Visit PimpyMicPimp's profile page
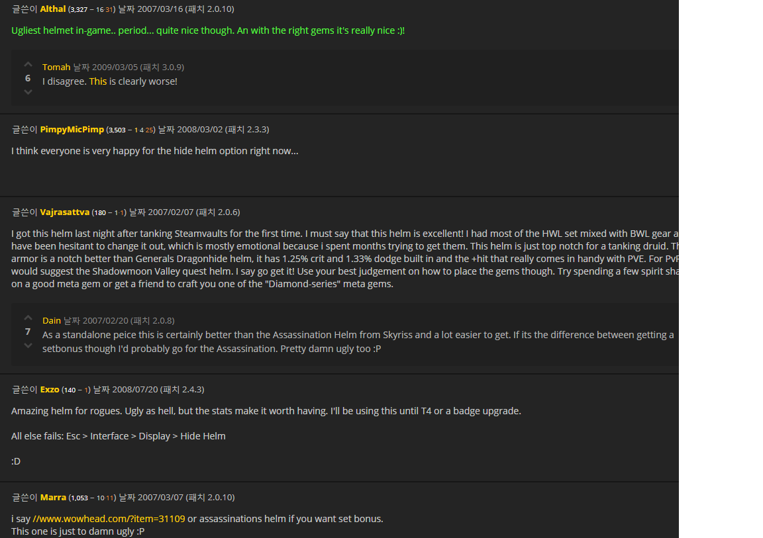Image resolution: width=763 pixels, height=538 pixels. (72, 129)
